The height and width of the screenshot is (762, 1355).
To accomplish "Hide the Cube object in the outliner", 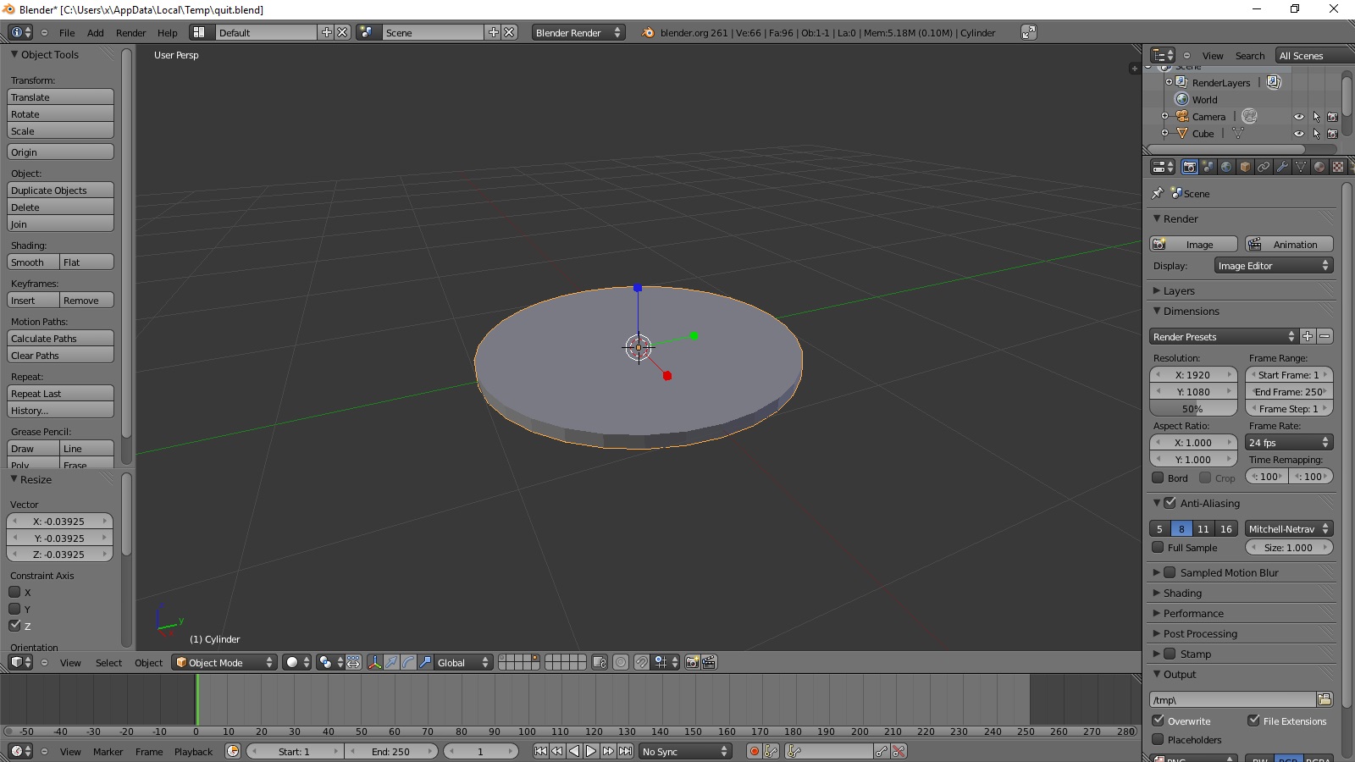I will (1299, 133).
